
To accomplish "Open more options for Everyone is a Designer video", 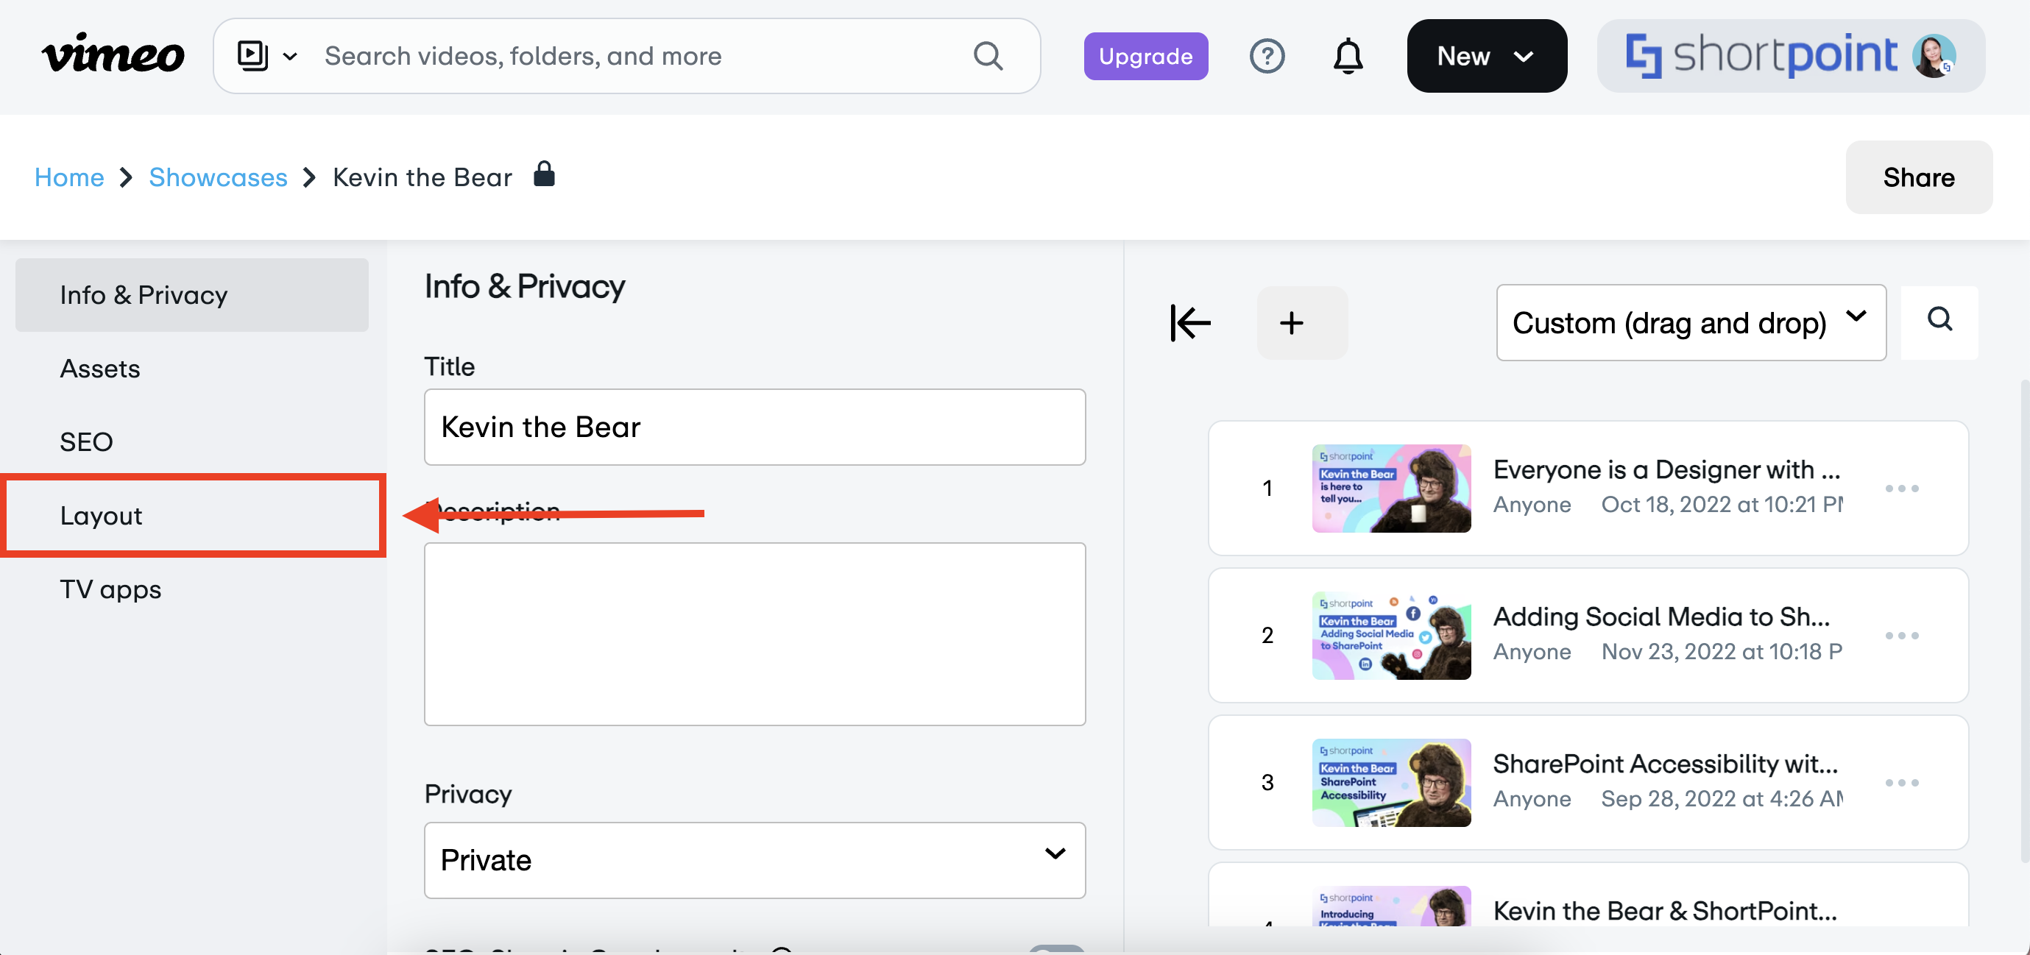I will [1900, 489].
